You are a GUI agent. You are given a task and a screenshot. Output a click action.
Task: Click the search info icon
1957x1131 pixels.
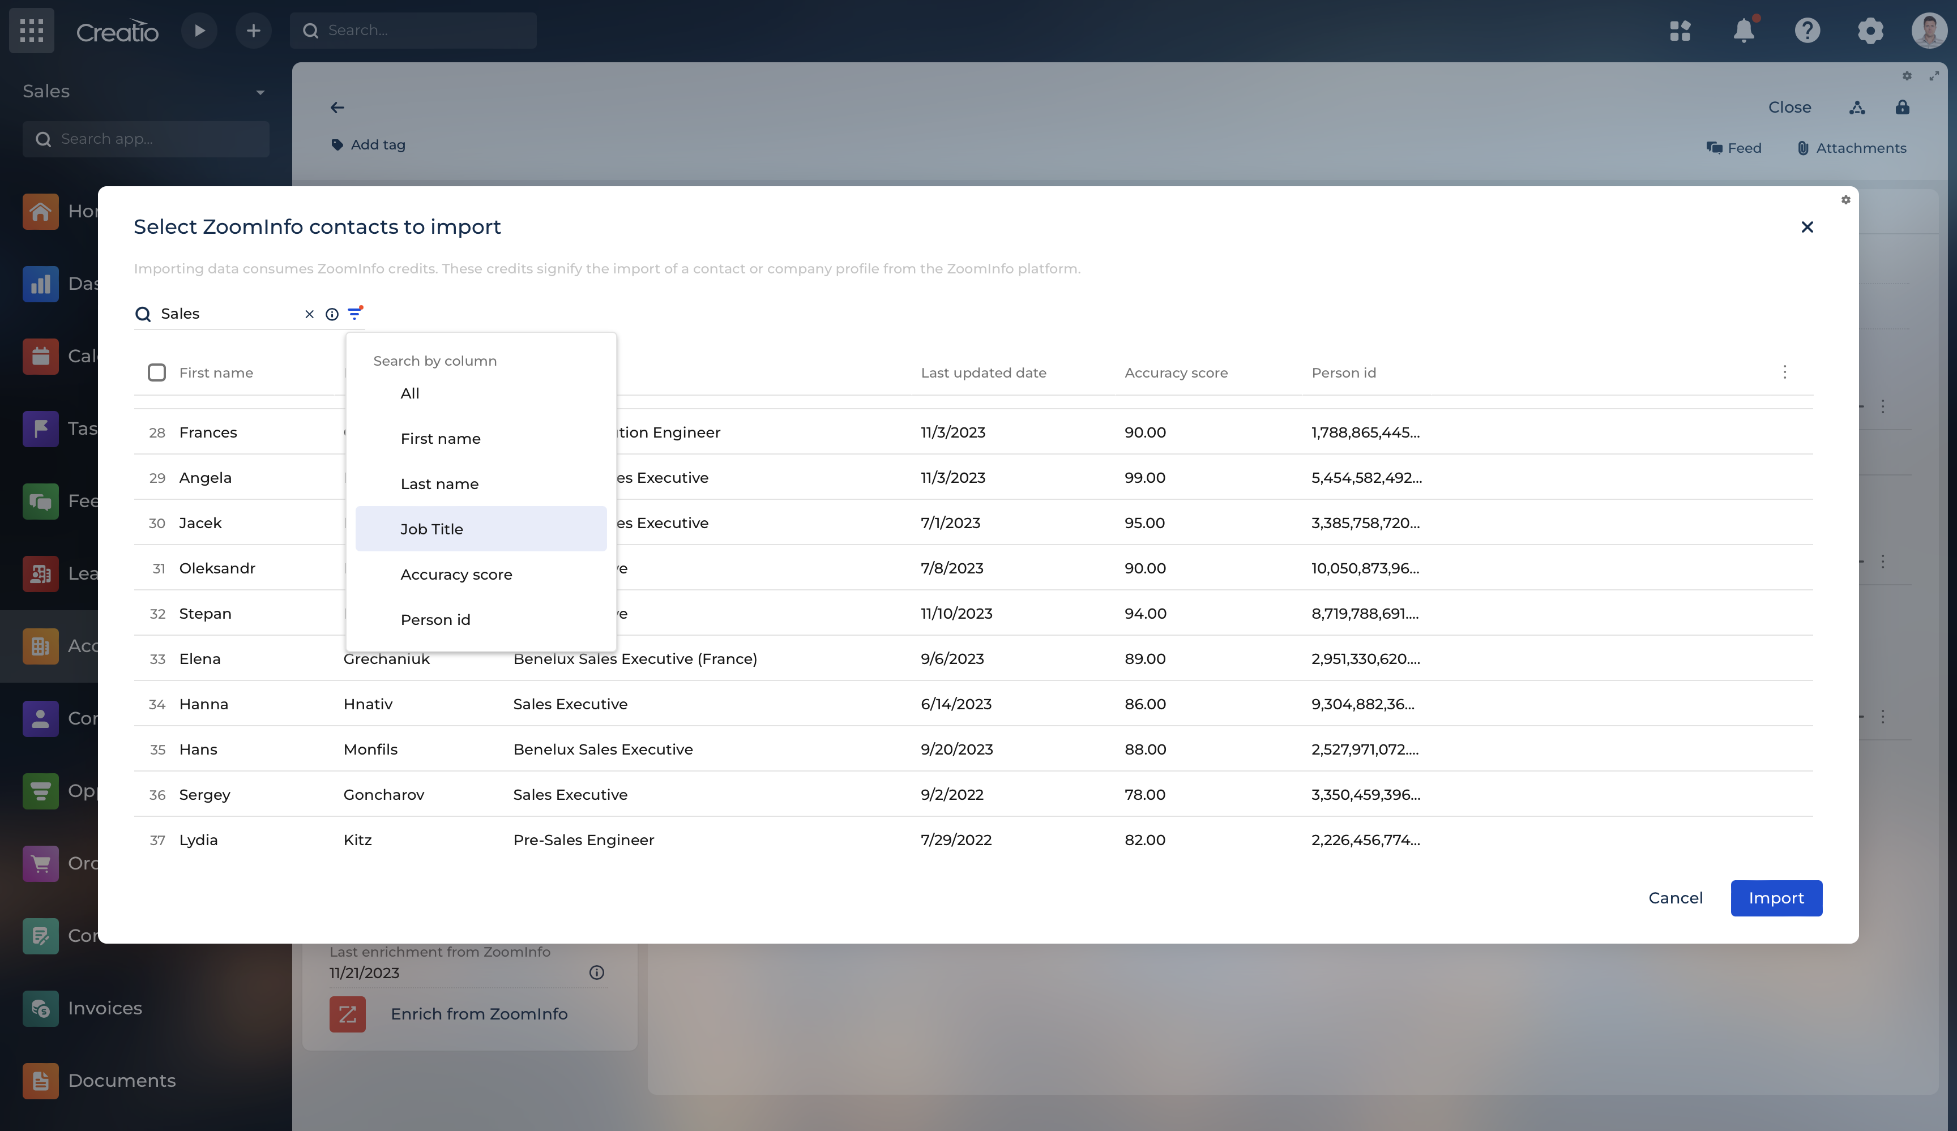point(332,314)
